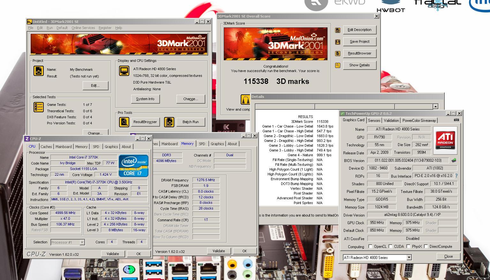Screen dimensions: 490x280
Task: Click the System Info button
Action: [145, 99]
